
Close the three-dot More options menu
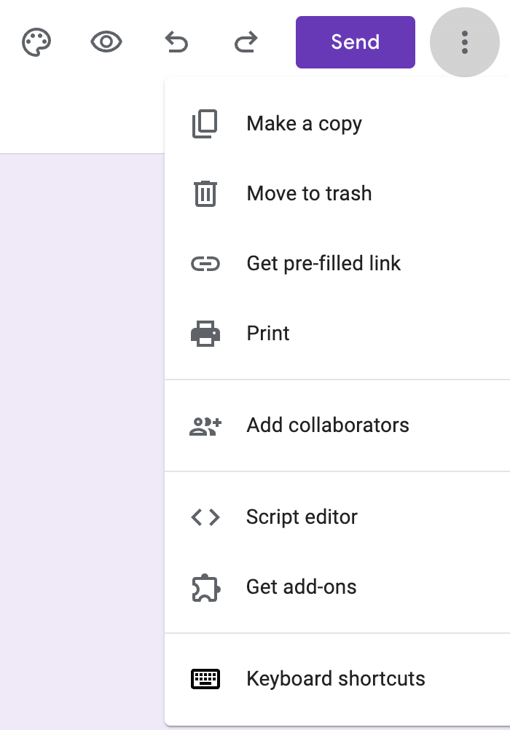tap(464, 42)
